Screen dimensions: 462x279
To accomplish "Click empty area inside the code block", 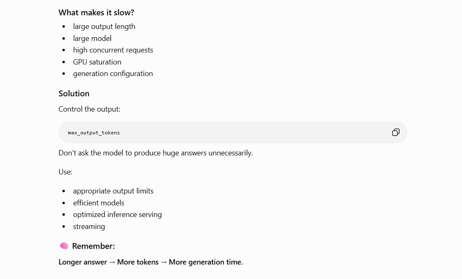I will (250, 133).
